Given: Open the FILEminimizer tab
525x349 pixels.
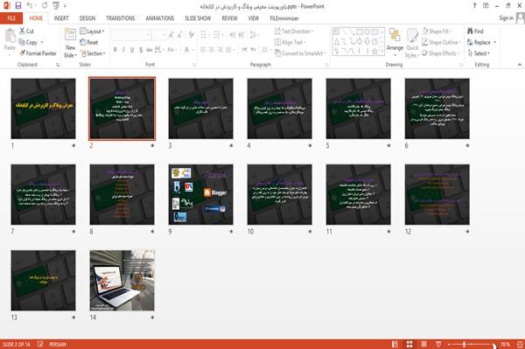Looking at the screenshot, I should point(283,18).
